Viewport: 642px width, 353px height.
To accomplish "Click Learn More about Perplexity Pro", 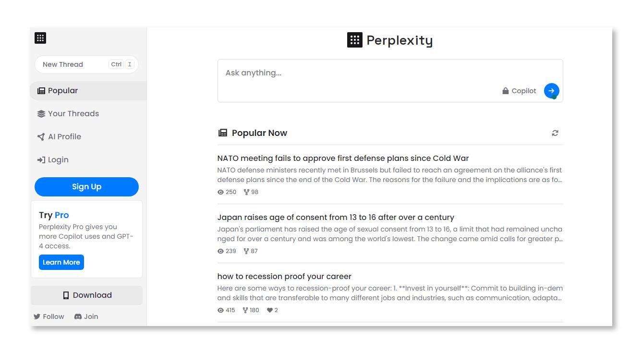I will tap(61, 262).
